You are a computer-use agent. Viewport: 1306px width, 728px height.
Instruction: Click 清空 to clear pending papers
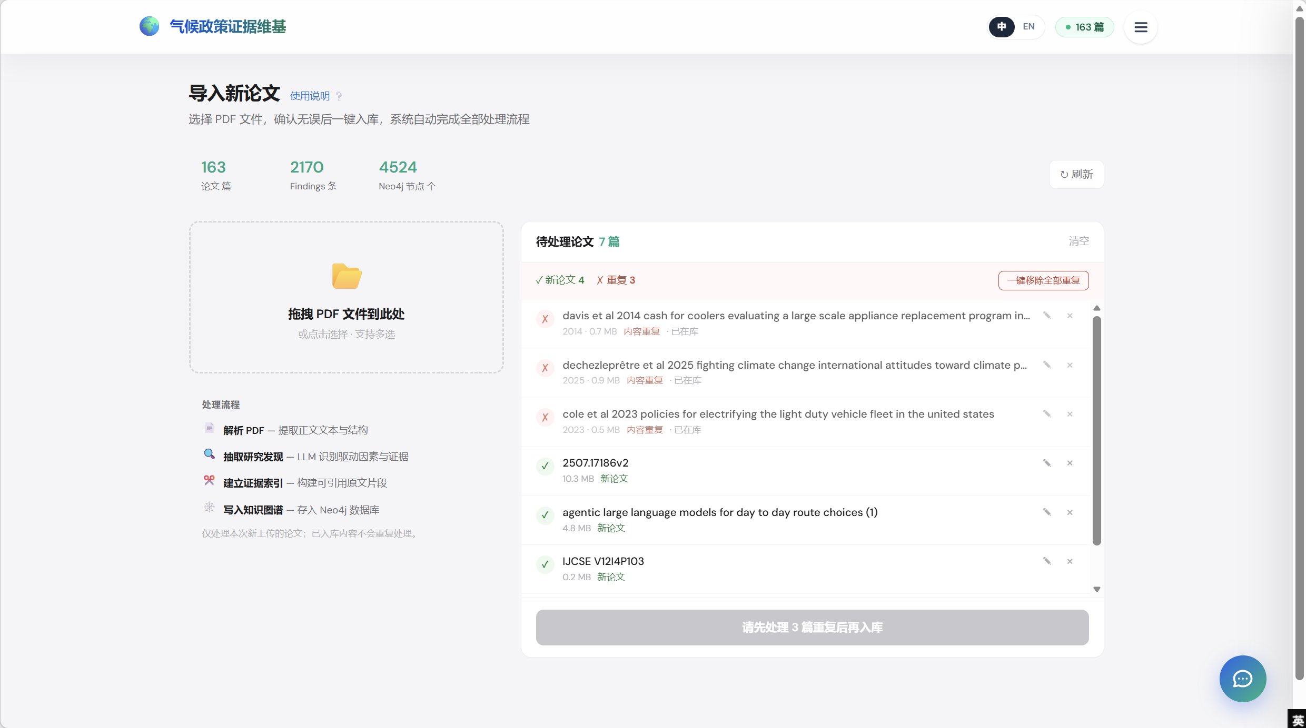[x=1079, y=241]
